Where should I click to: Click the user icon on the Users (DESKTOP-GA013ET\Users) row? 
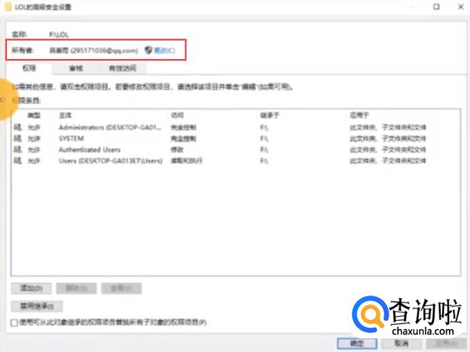(x=18, y=160)
